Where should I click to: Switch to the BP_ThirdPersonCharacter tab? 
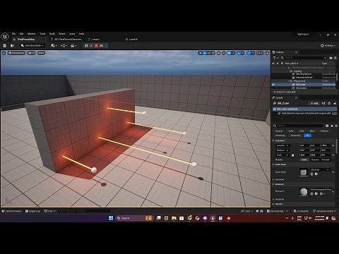pyautogui.click(x=68, y=40)
